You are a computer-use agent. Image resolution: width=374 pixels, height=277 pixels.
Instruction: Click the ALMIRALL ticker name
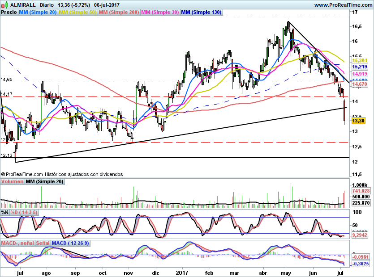tap(23, 5)
